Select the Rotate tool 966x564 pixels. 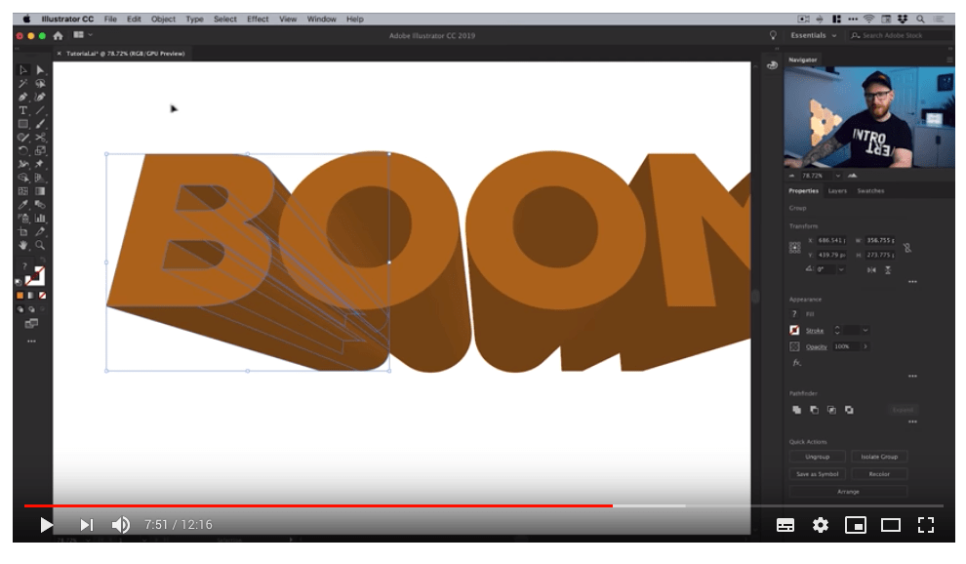[23, 151]
